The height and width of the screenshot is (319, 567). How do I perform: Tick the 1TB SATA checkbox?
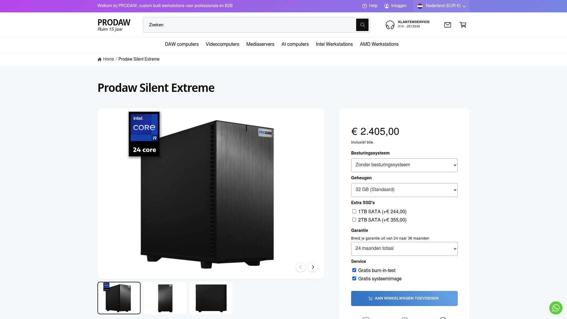(354, 211)
